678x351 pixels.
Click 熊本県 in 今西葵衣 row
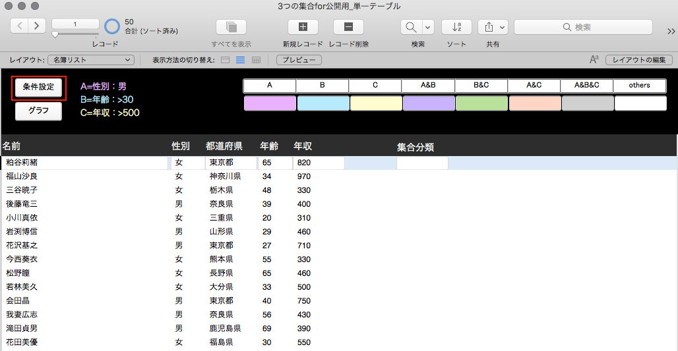pos(222,259)
